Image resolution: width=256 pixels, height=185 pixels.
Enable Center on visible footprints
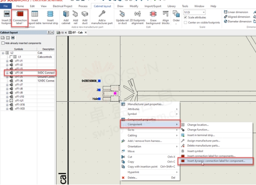(x=185, y=22)
